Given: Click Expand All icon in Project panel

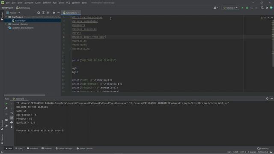Looking at the screenshot, I should tap(43, 13).
